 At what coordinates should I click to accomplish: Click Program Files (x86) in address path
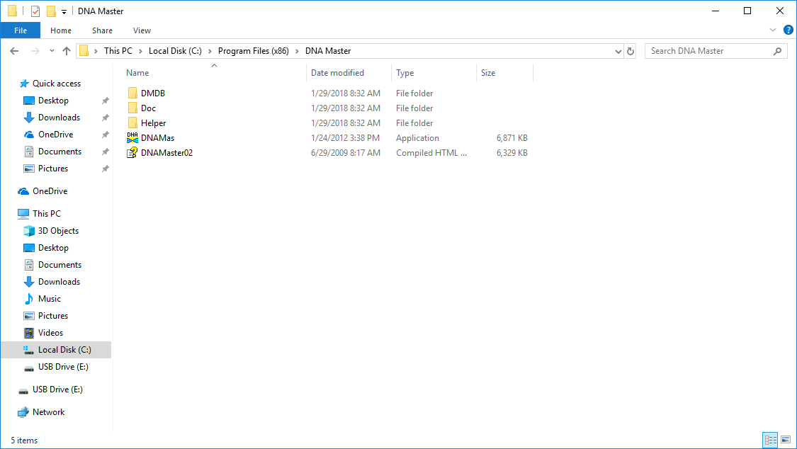point(253,51)
